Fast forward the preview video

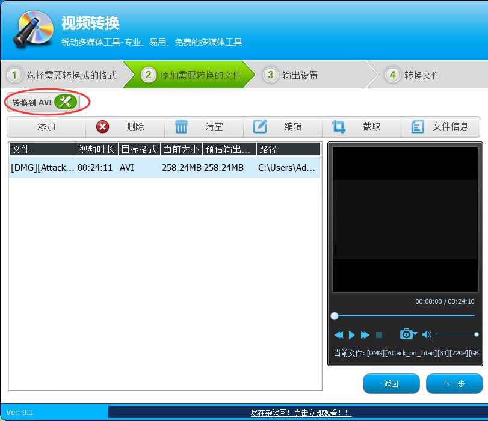(x=365, y=335)
